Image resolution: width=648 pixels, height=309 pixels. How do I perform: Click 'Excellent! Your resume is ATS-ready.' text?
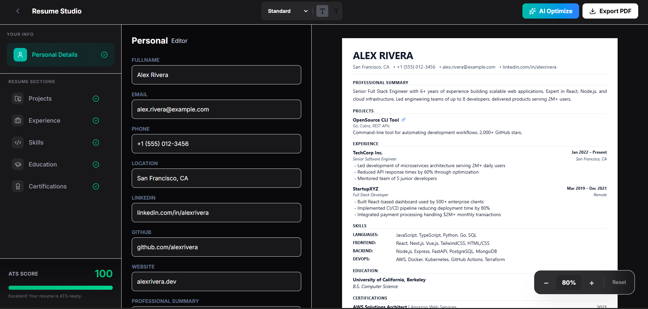pos(45,296)
